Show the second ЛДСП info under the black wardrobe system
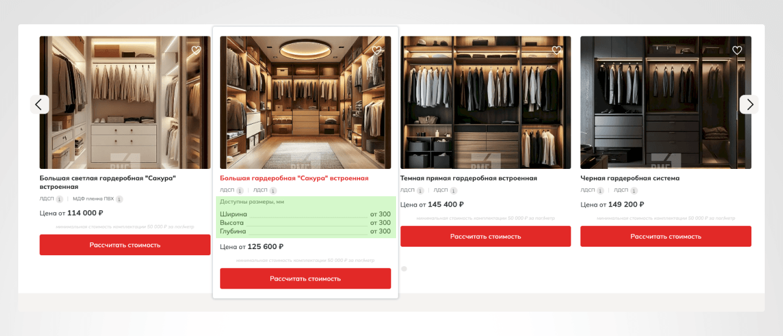Viewport: 783px width, 336px height. click(x=633, y=190)
